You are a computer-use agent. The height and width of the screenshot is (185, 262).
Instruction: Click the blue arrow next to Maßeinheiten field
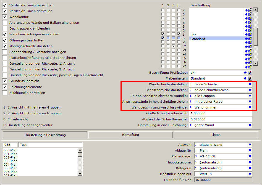[245, 78]
